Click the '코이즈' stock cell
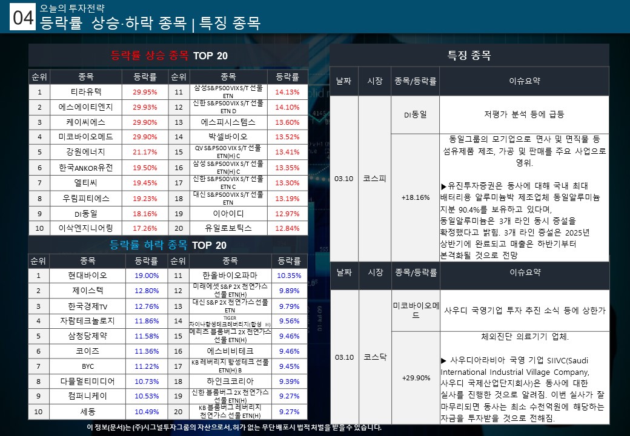Image resolution: width=630 pixels, height=436 pixels. point(87,351)
